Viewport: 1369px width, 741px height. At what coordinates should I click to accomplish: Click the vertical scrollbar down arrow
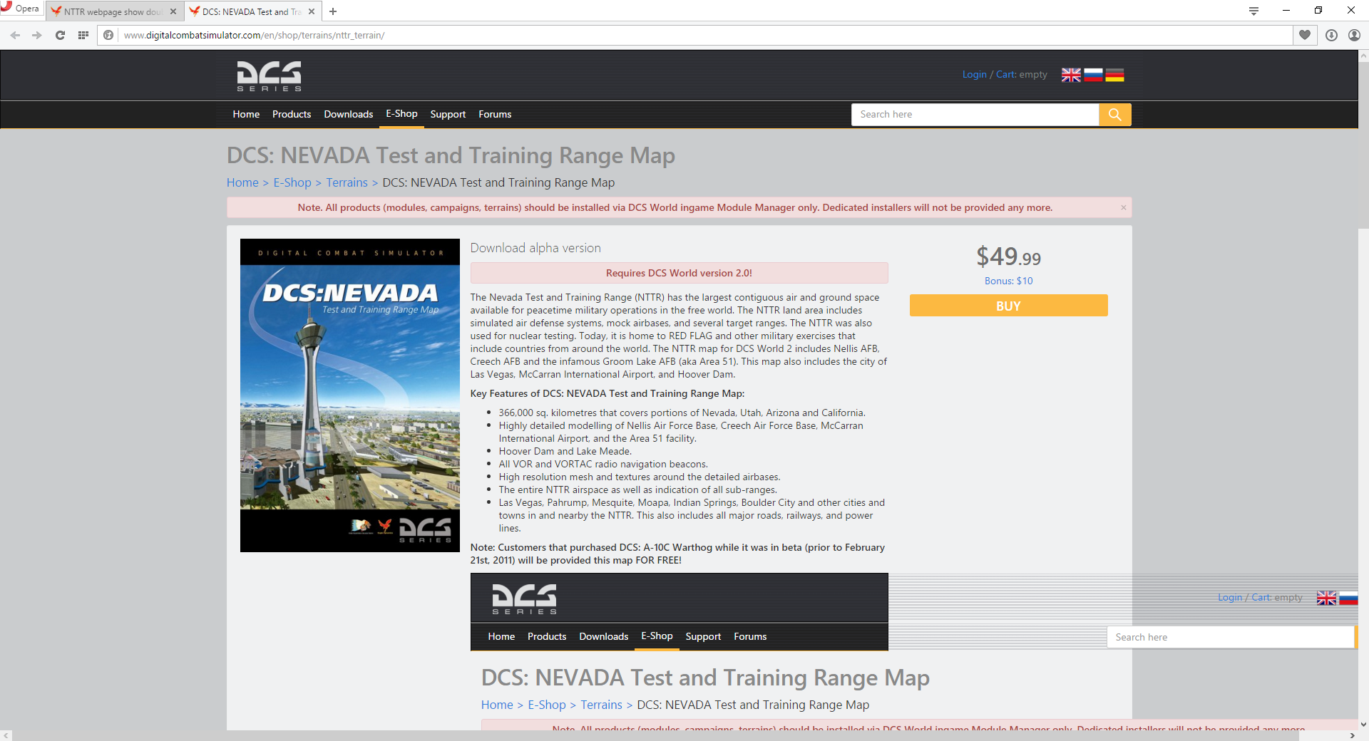point(1363,725)
